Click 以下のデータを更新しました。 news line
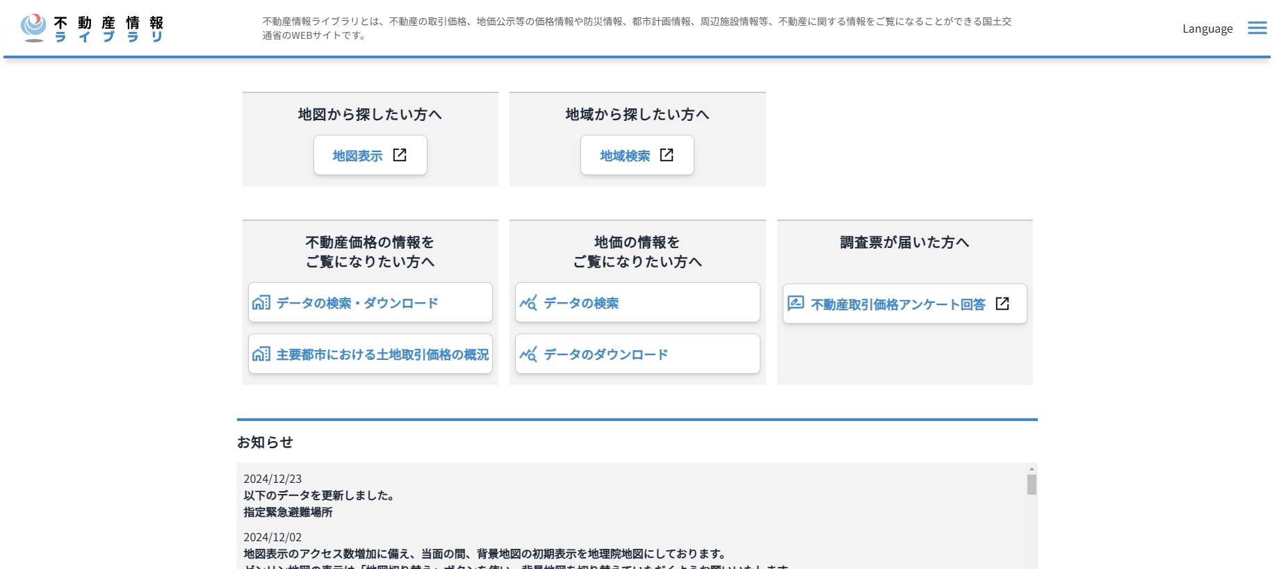 click(x=320, y=495)
